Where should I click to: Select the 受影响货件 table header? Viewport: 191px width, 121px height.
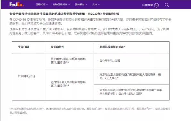pyautogui.click(x=57, y=47)
